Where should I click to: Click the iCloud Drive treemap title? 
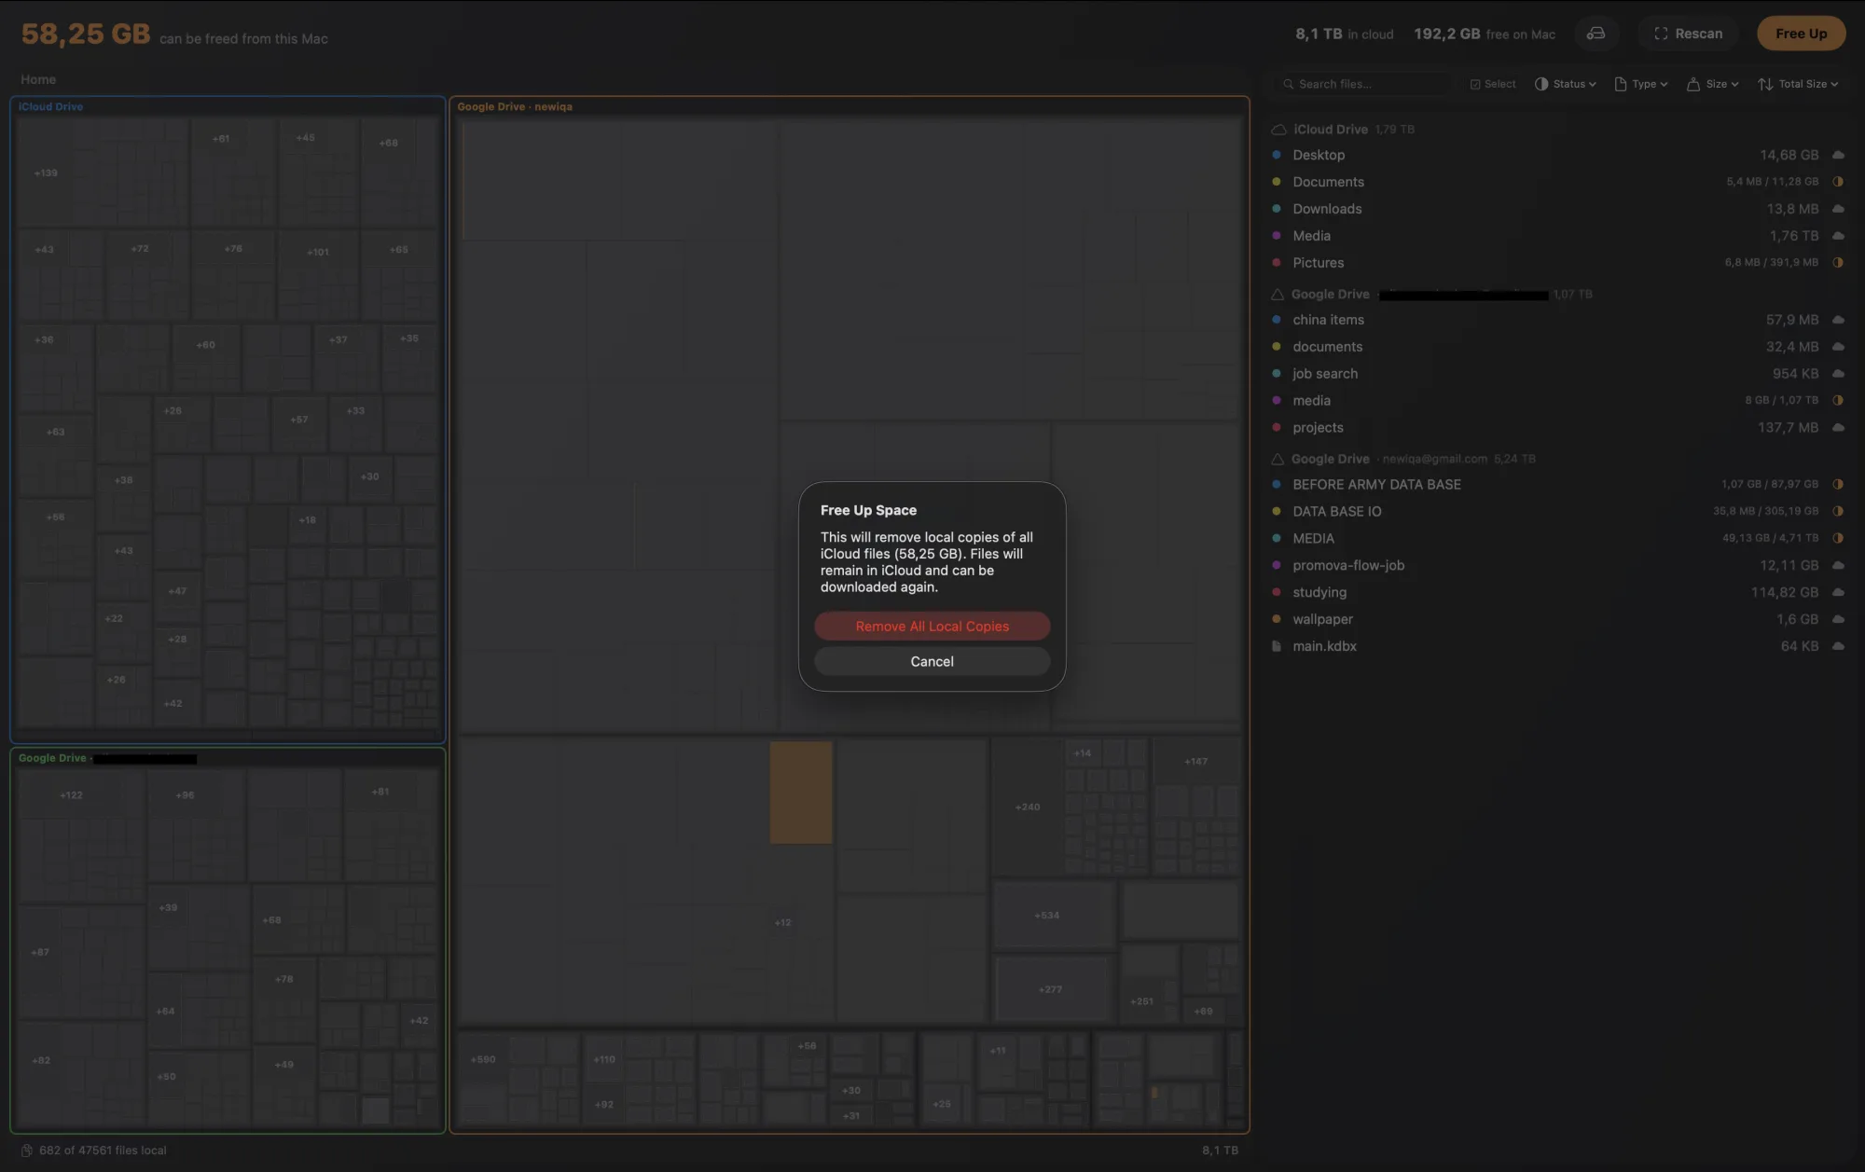pos(50,107)
